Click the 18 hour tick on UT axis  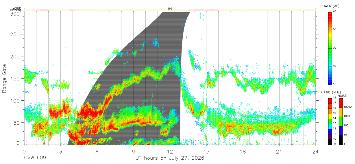click(243, 151)
